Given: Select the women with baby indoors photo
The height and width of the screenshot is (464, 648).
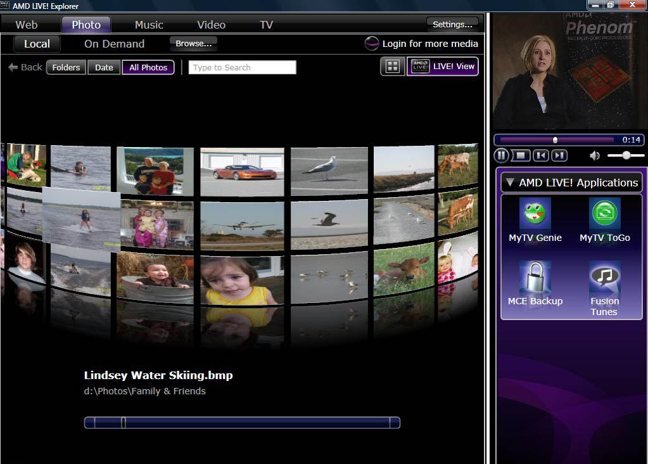Looking at the screenshot, I should [x=157, y=225].
